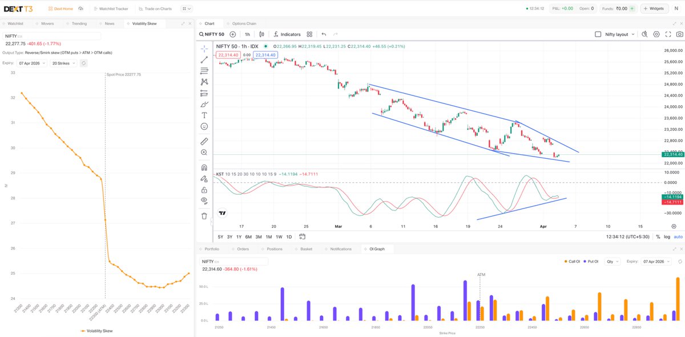685x337 pixels.
Task: Change the skew Expiry 07 Apr 2026 dropdown
Action: click(x=32, y=63)
